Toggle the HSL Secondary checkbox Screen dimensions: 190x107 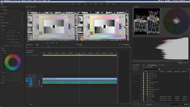coord(22,26)
